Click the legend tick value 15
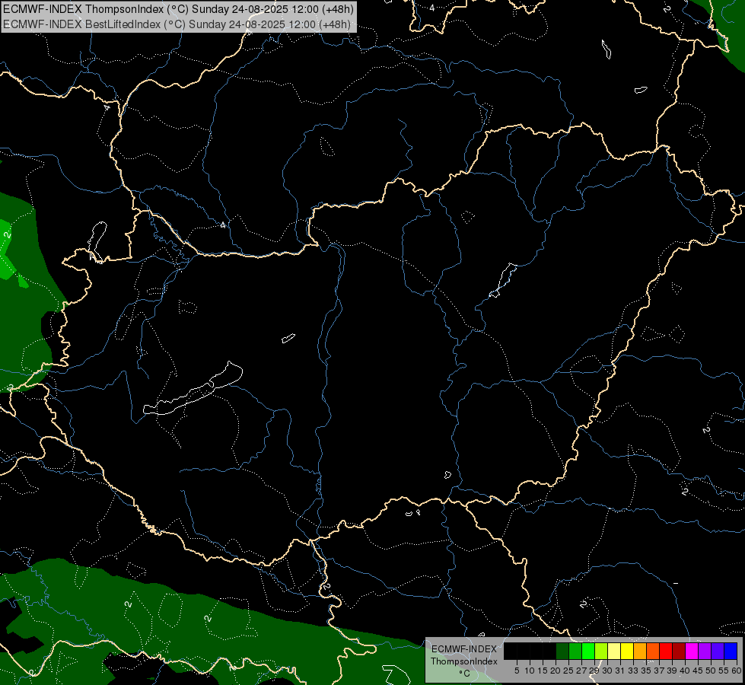 click(x=543, y=671)
